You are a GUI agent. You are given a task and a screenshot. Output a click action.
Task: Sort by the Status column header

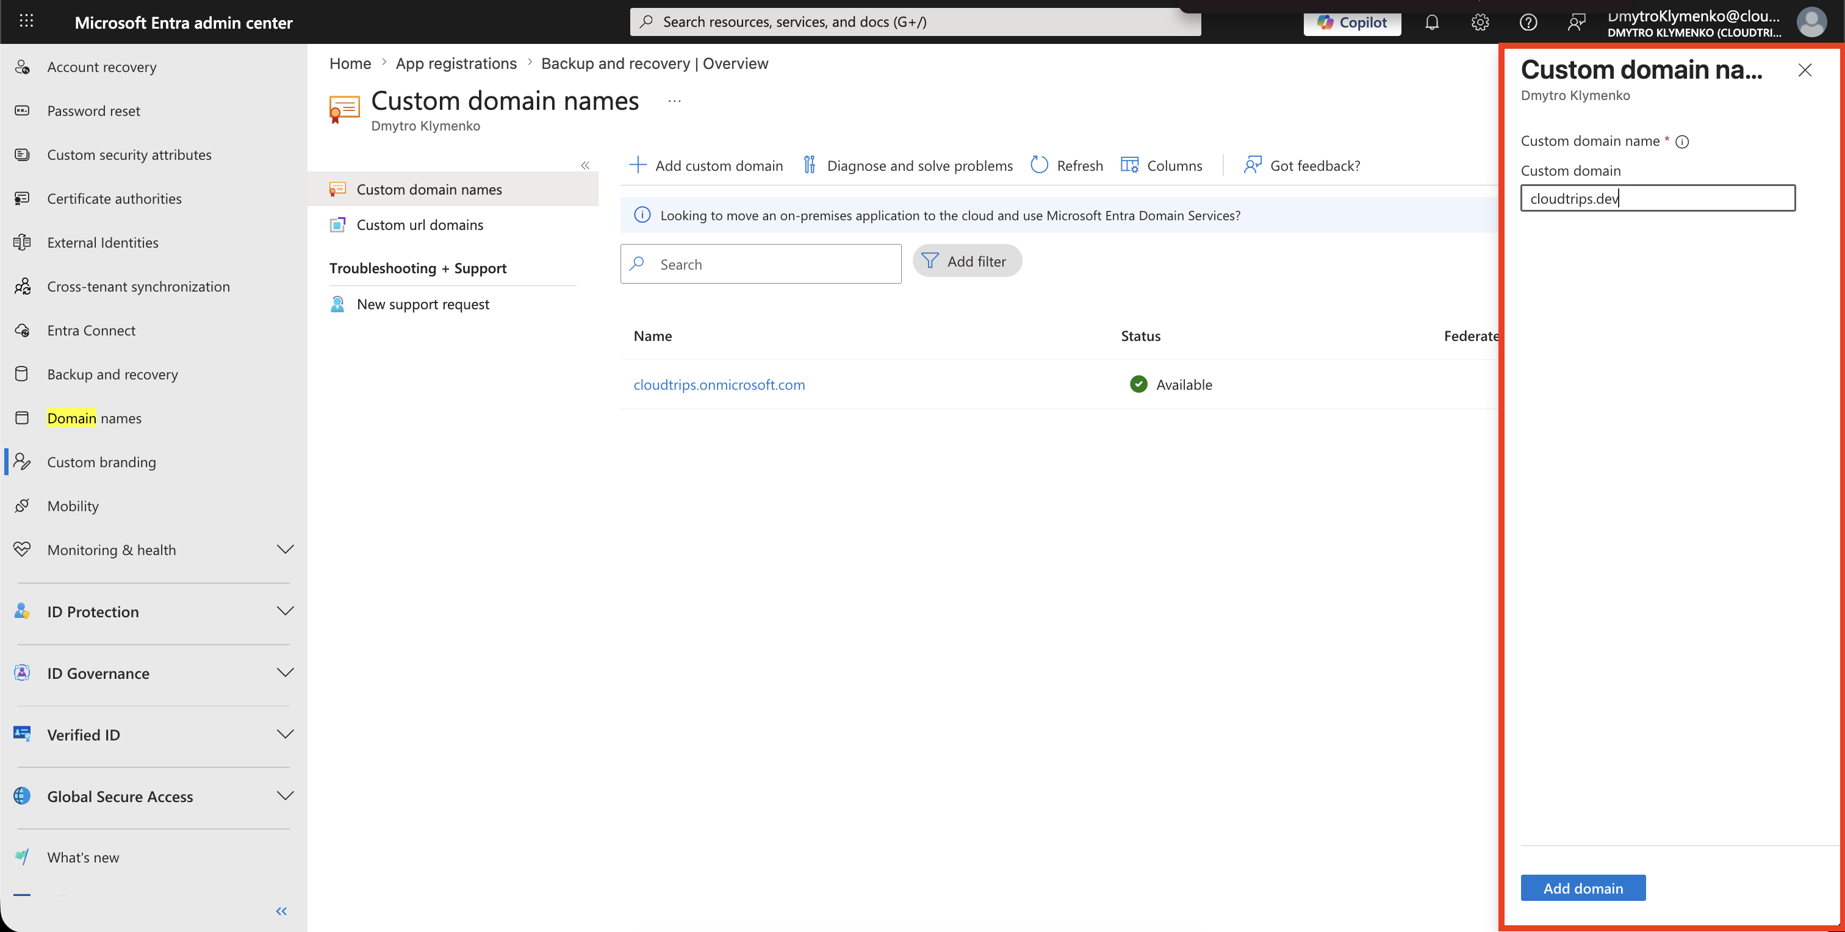coord(1140,335)
